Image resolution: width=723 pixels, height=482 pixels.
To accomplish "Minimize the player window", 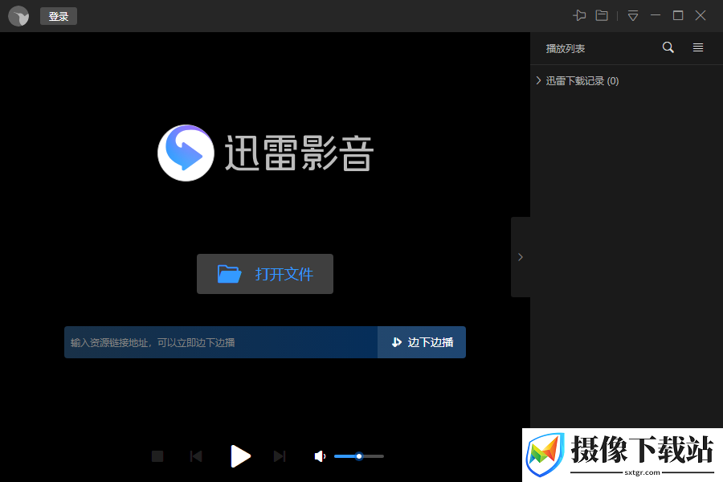I will (x=656, y=16).
